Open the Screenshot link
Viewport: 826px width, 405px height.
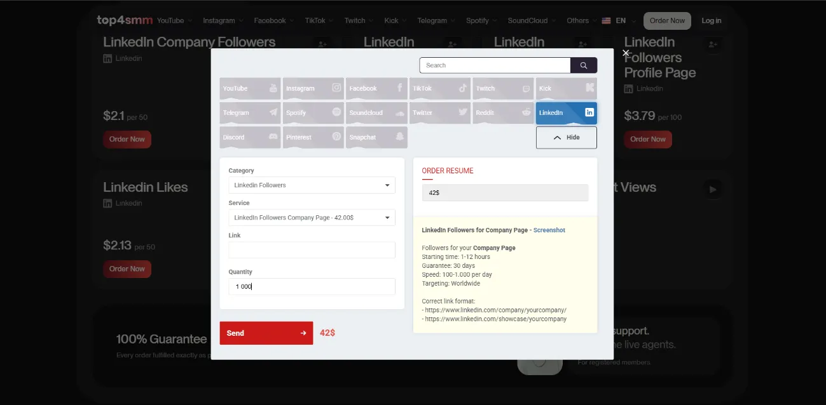(549, 230)
